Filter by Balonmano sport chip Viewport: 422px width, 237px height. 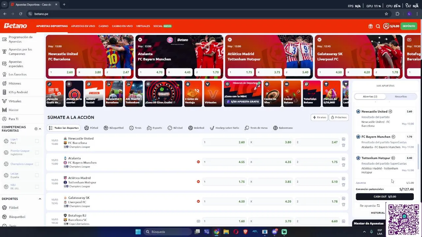pos(283,128)
